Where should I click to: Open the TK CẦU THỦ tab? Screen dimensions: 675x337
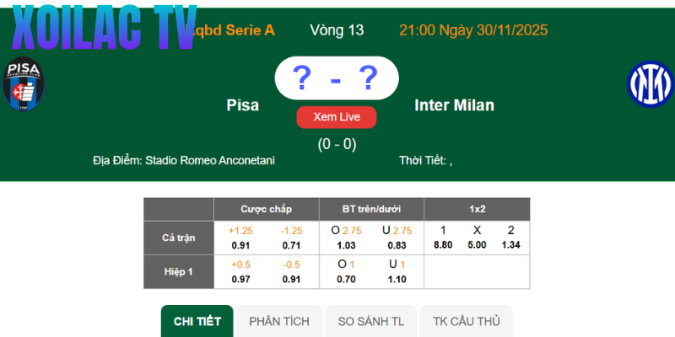coord(467,321)
